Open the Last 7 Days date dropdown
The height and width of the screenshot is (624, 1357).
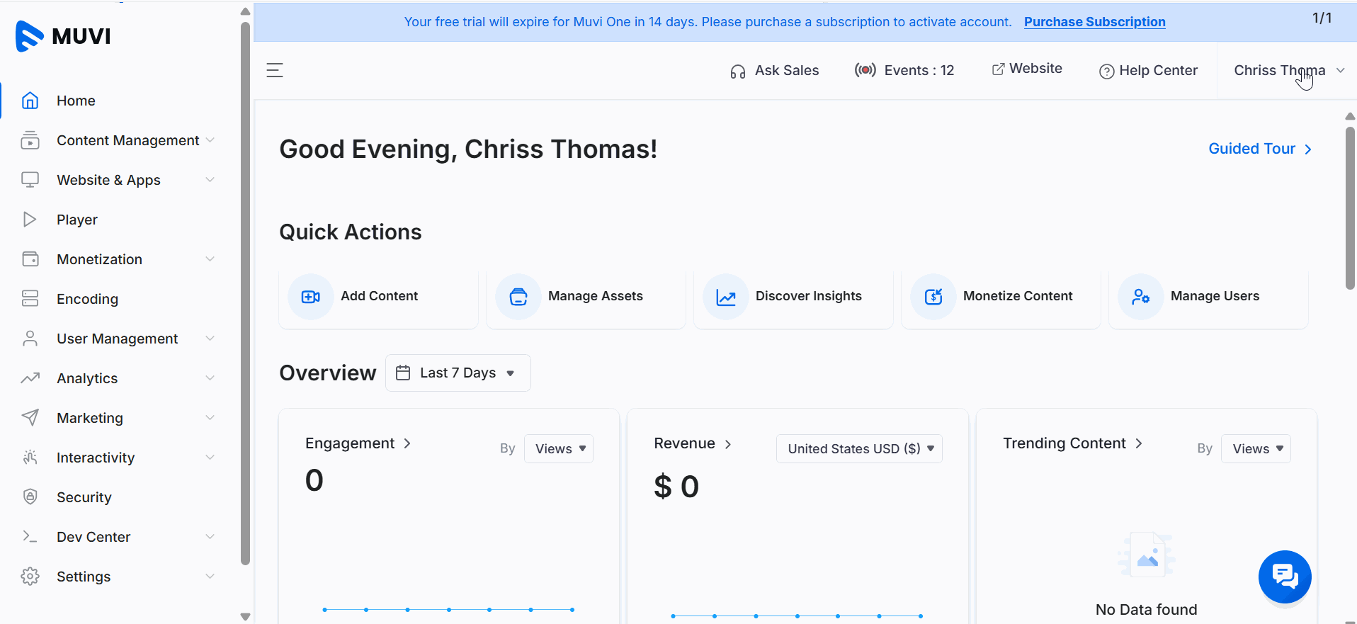click(x=458, y=373)
